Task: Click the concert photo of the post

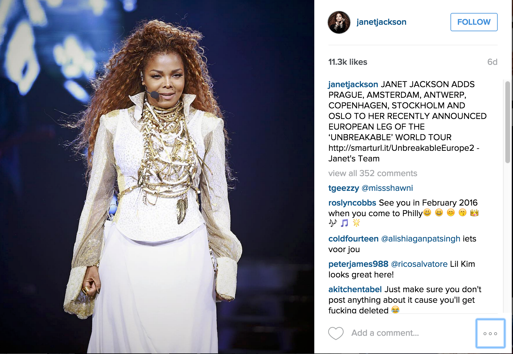Action: click(157, 177)
